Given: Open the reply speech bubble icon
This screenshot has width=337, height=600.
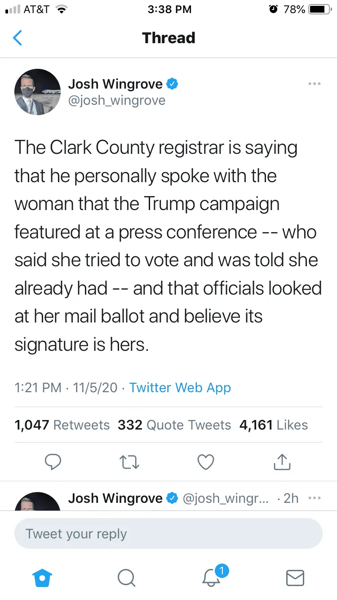Looking at the screenshot, I should (53, 462).
